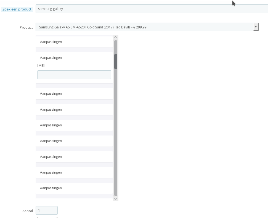Click the Product label
This screenshot has height=218, width=268.
point(26,27)
